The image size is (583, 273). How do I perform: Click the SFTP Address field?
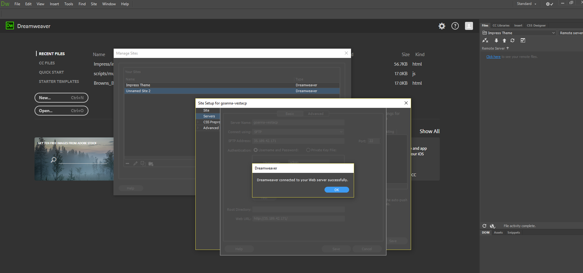tap(298, 141)
